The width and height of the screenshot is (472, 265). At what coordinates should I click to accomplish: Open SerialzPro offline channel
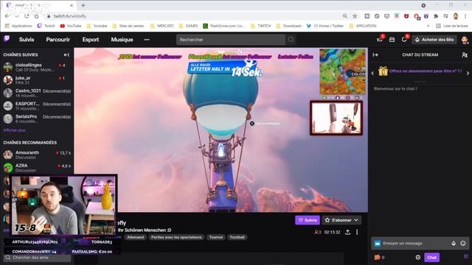(37, 119)
